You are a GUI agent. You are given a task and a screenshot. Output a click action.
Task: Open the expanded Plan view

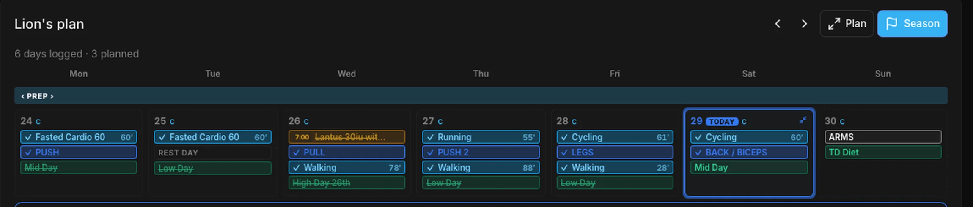pos(847,24)
